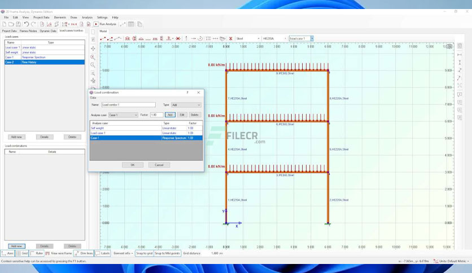
Task: Open the Units: Default Metric dropdown
Action: 451,261
